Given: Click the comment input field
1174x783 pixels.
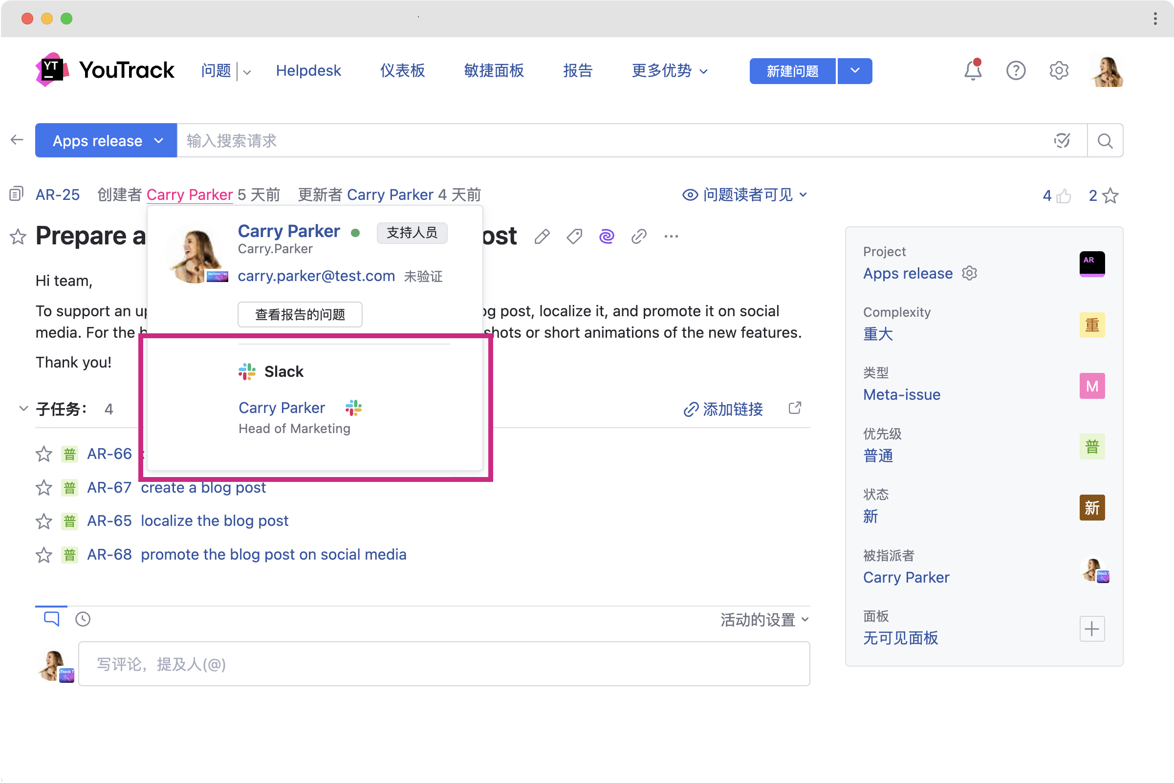Looking at the screenshot, I should 443,664.
